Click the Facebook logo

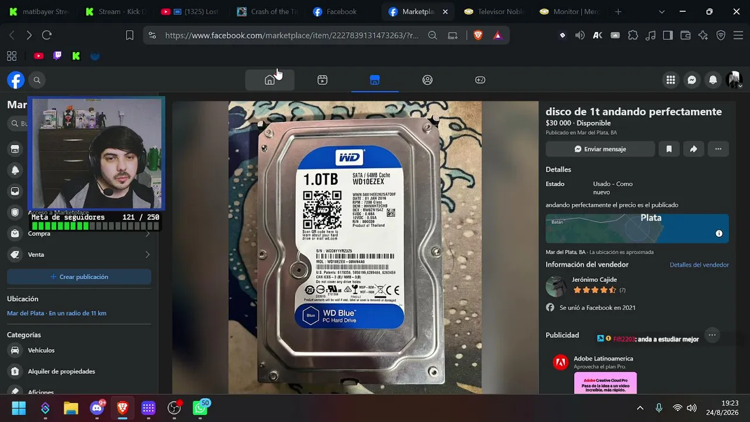click(x=16, y=80)
